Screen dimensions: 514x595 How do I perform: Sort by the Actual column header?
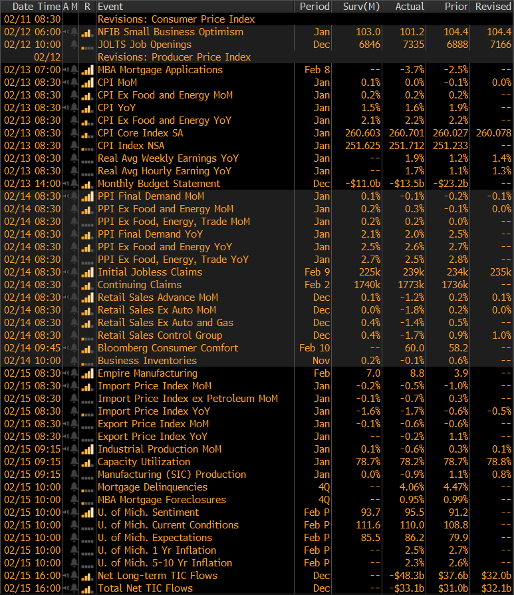coord(410,6)
